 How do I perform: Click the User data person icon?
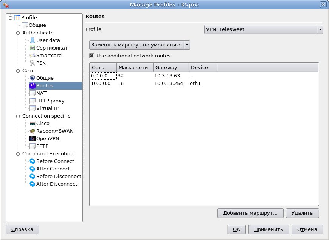[33, 40]
